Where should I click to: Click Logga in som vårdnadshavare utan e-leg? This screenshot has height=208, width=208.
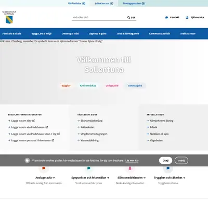tap(34, 134)
